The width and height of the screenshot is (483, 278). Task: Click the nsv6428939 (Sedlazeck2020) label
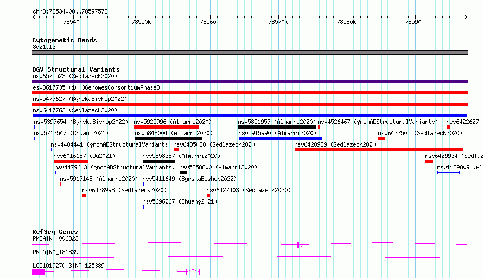coord(336,144)
